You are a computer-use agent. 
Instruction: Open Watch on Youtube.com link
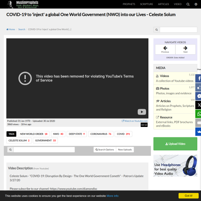(135, 121)
